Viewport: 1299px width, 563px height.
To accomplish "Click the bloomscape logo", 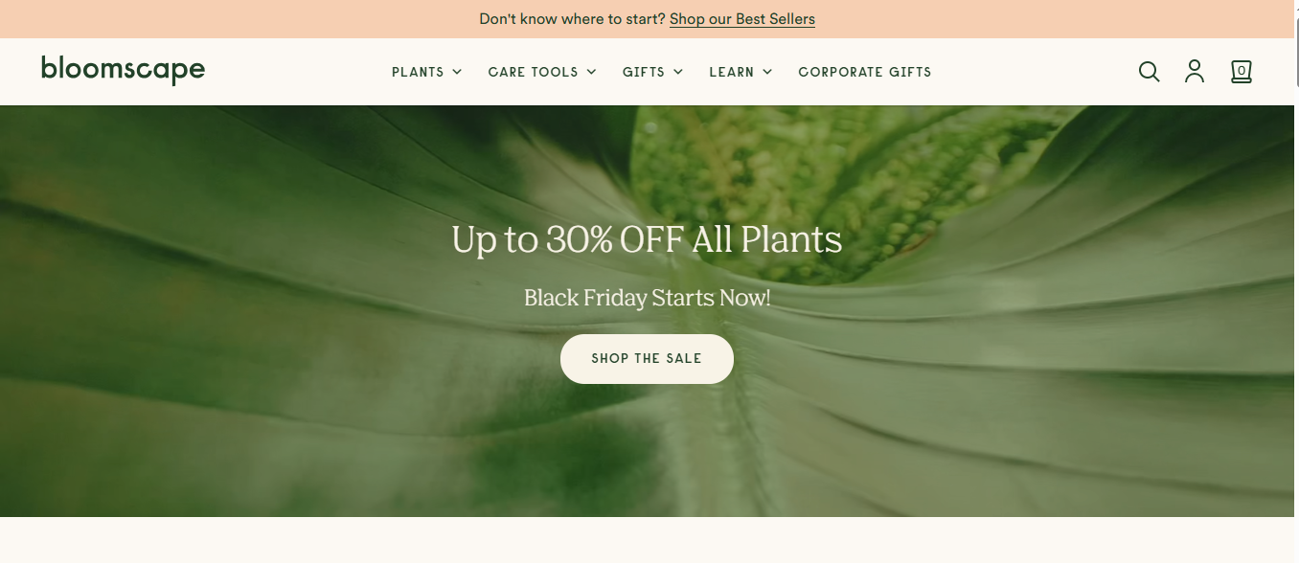I will 123,71.
